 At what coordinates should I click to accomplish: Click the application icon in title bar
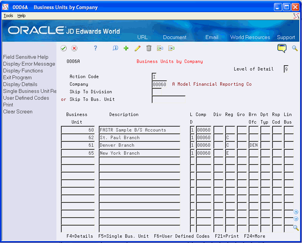(6, 7)
